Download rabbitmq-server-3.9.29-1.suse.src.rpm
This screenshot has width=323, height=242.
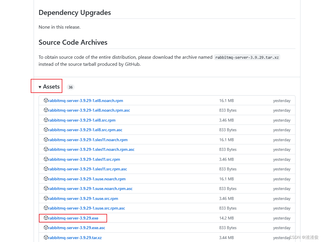[83, 198]
